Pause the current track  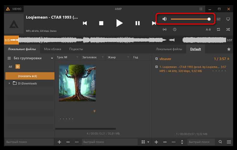[137, 23]
